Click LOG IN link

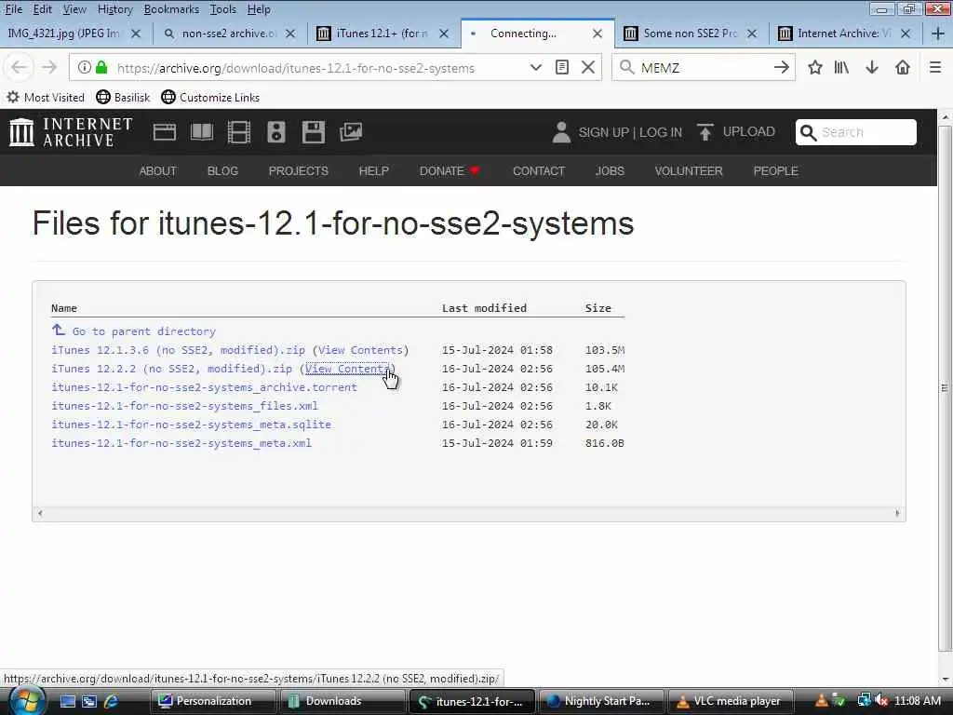tap(661, 132)
